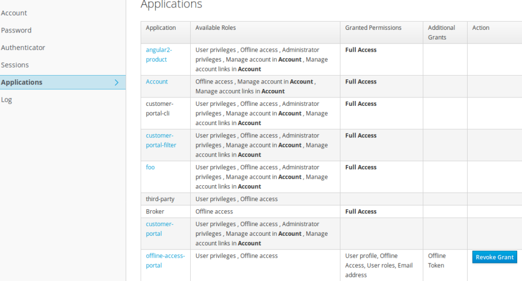The width and height of the screenshot is (522, 281).
Task: Open the Log page
Action: click(x=6, y=100)
